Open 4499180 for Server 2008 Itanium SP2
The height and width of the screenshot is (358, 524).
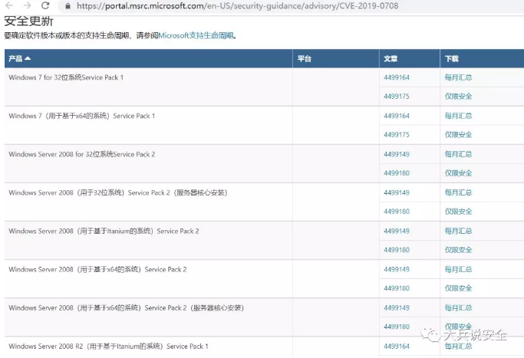pyautogui.click(x=397, y=250)
